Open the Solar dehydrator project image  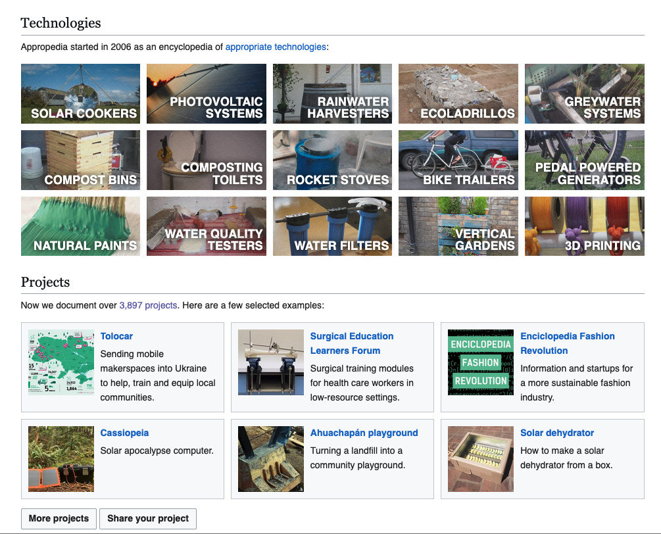coord(481,459)
